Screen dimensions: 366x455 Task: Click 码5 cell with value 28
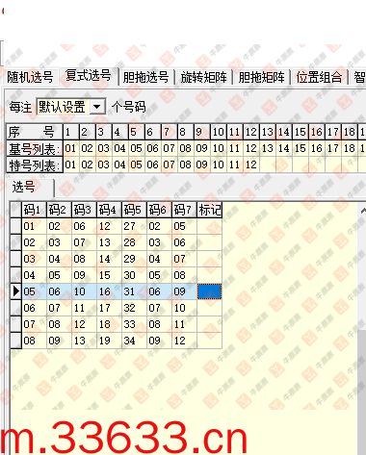[134, 242]
